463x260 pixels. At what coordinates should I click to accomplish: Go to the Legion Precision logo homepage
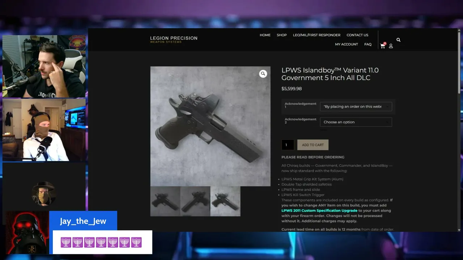point(174,39)
